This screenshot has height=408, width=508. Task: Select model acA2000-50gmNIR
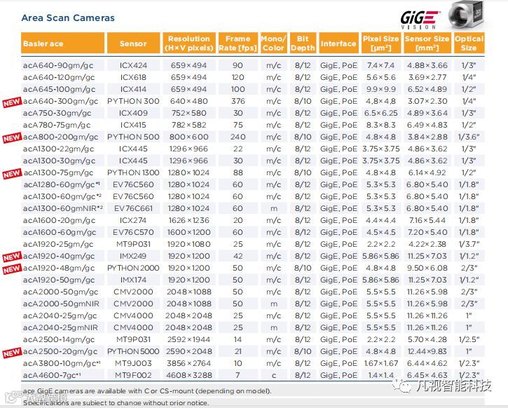(61, 304)
